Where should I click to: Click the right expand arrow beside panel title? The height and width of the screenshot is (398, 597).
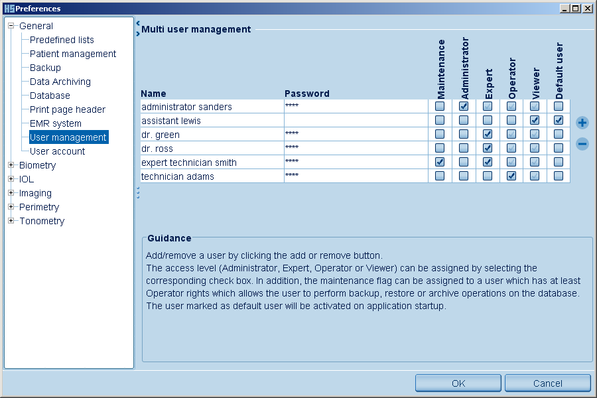click(x=137, y=33)
